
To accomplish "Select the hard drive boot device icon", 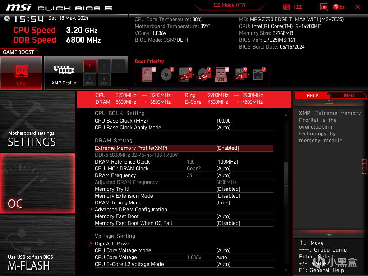I will point(147,74).
